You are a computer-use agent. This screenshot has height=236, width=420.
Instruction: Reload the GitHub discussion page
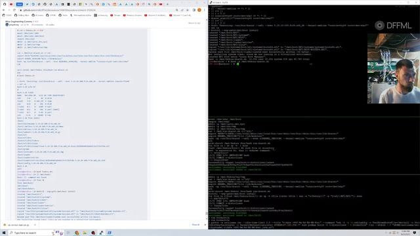click(x=14, y=10)
